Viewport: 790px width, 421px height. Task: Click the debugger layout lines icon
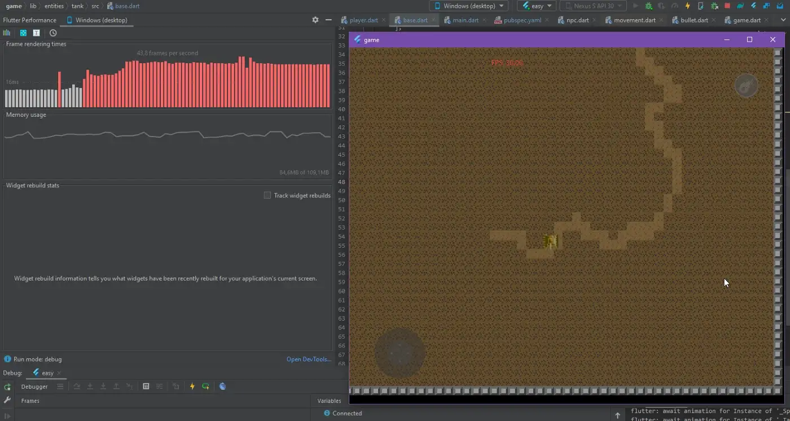tap(60, 387)
